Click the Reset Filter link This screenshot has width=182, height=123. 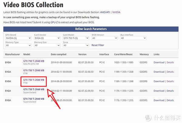98,45
